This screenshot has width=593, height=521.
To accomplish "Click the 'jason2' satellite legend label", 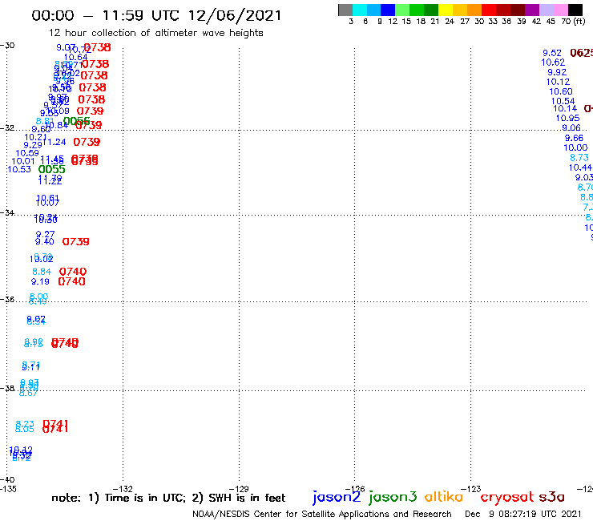I will click(337, 497).
